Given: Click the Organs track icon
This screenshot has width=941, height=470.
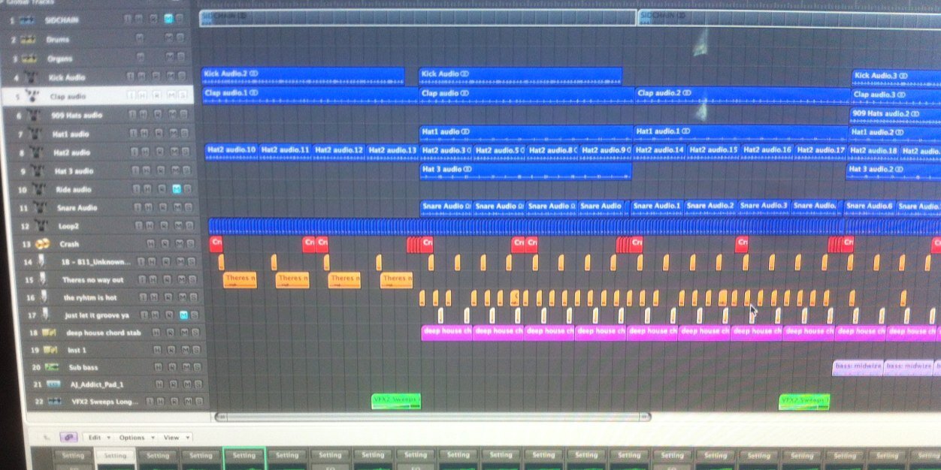Looking at the screenshot, I should click(30, 58).
